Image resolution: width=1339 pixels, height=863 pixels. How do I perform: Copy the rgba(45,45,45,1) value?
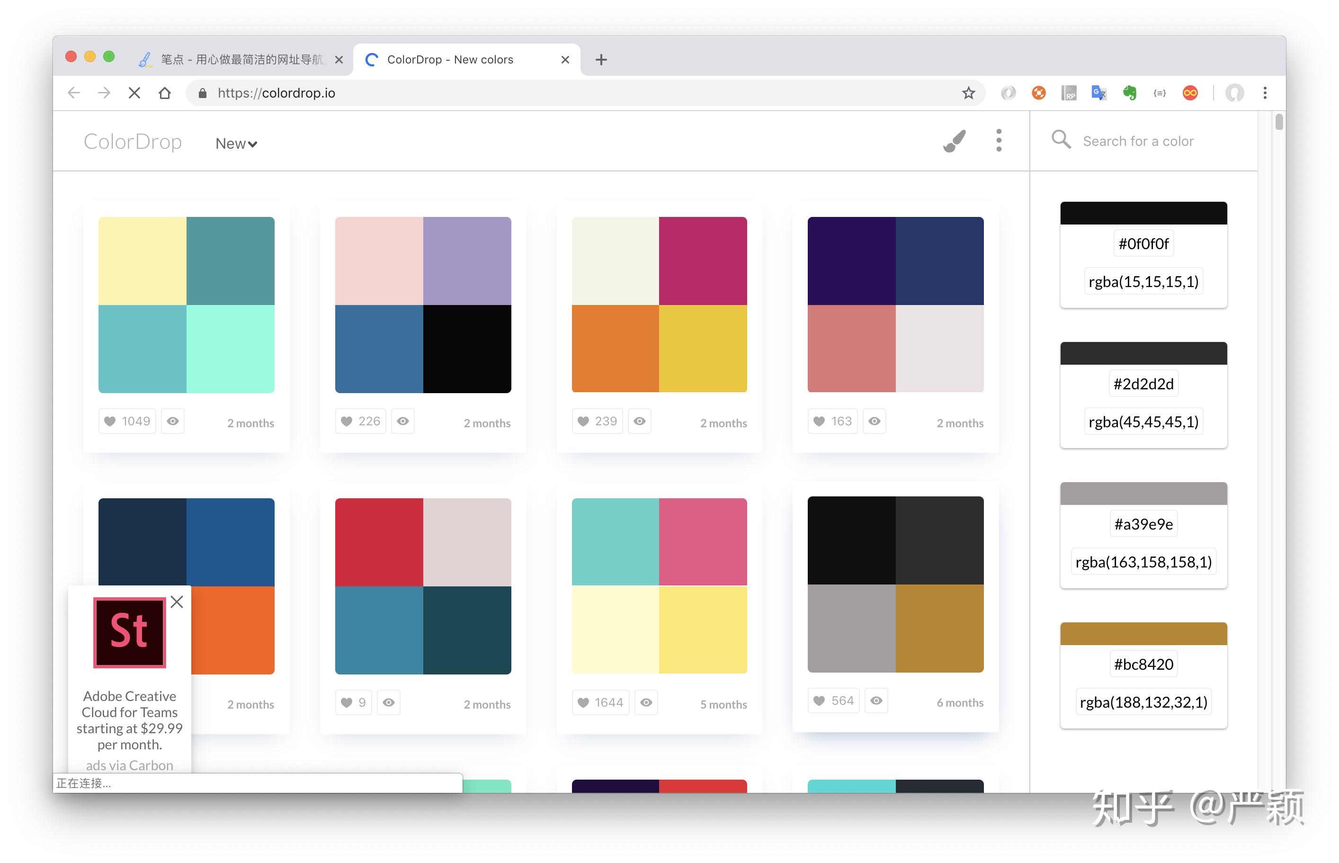pyautogui.click(x=1143, y=422)
